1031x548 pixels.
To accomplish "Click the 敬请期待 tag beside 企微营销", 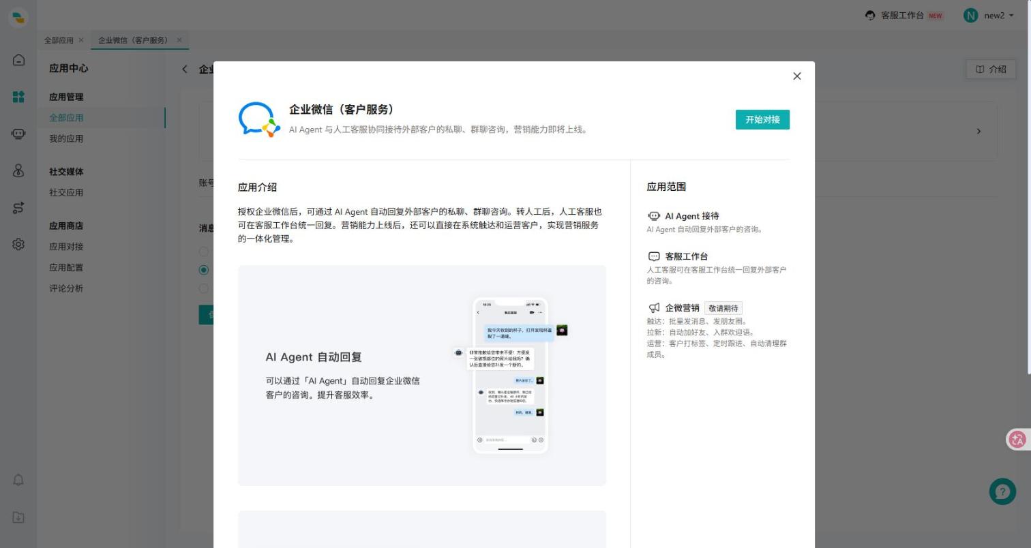I will coord(723,308).
